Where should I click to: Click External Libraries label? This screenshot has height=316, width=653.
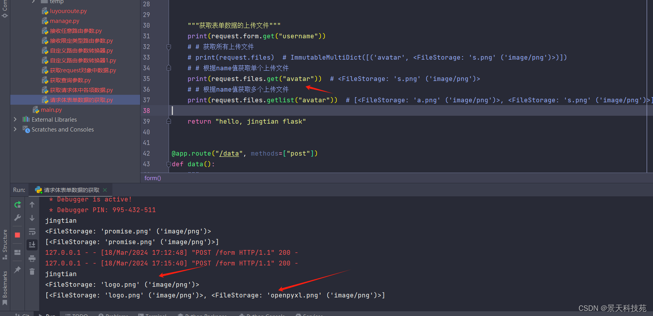[x=54, y=119]
